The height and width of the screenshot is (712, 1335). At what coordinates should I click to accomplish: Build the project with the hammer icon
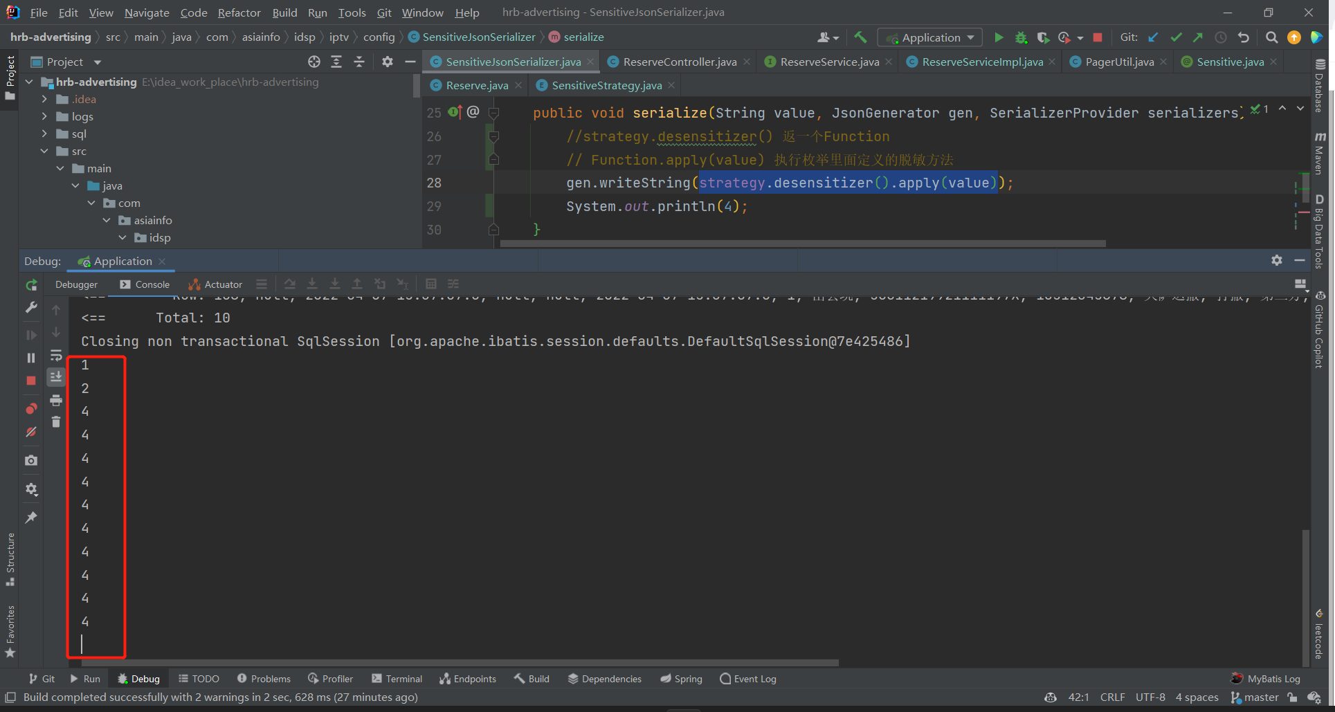click(x=860, y=37)
